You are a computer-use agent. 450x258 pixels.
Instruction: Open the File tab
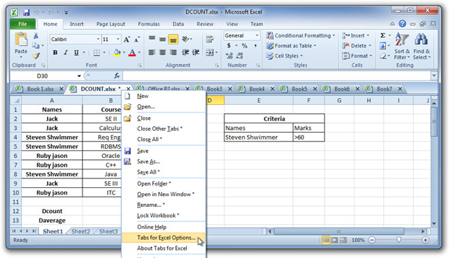(22, 24)
